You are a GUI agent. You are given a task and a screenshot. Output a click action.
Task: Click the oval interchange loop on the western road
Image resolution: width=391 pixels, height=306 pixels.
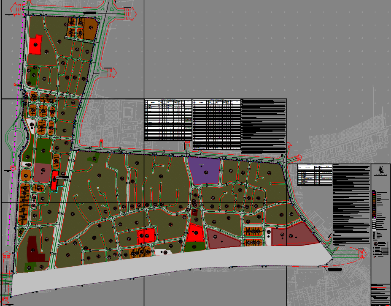[x=12, y=136]
